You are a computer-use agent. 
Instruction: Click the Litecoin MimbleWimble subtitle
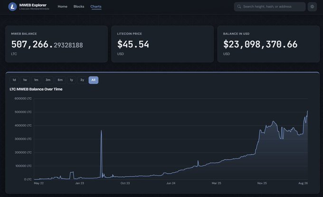(x=34, y=9)
